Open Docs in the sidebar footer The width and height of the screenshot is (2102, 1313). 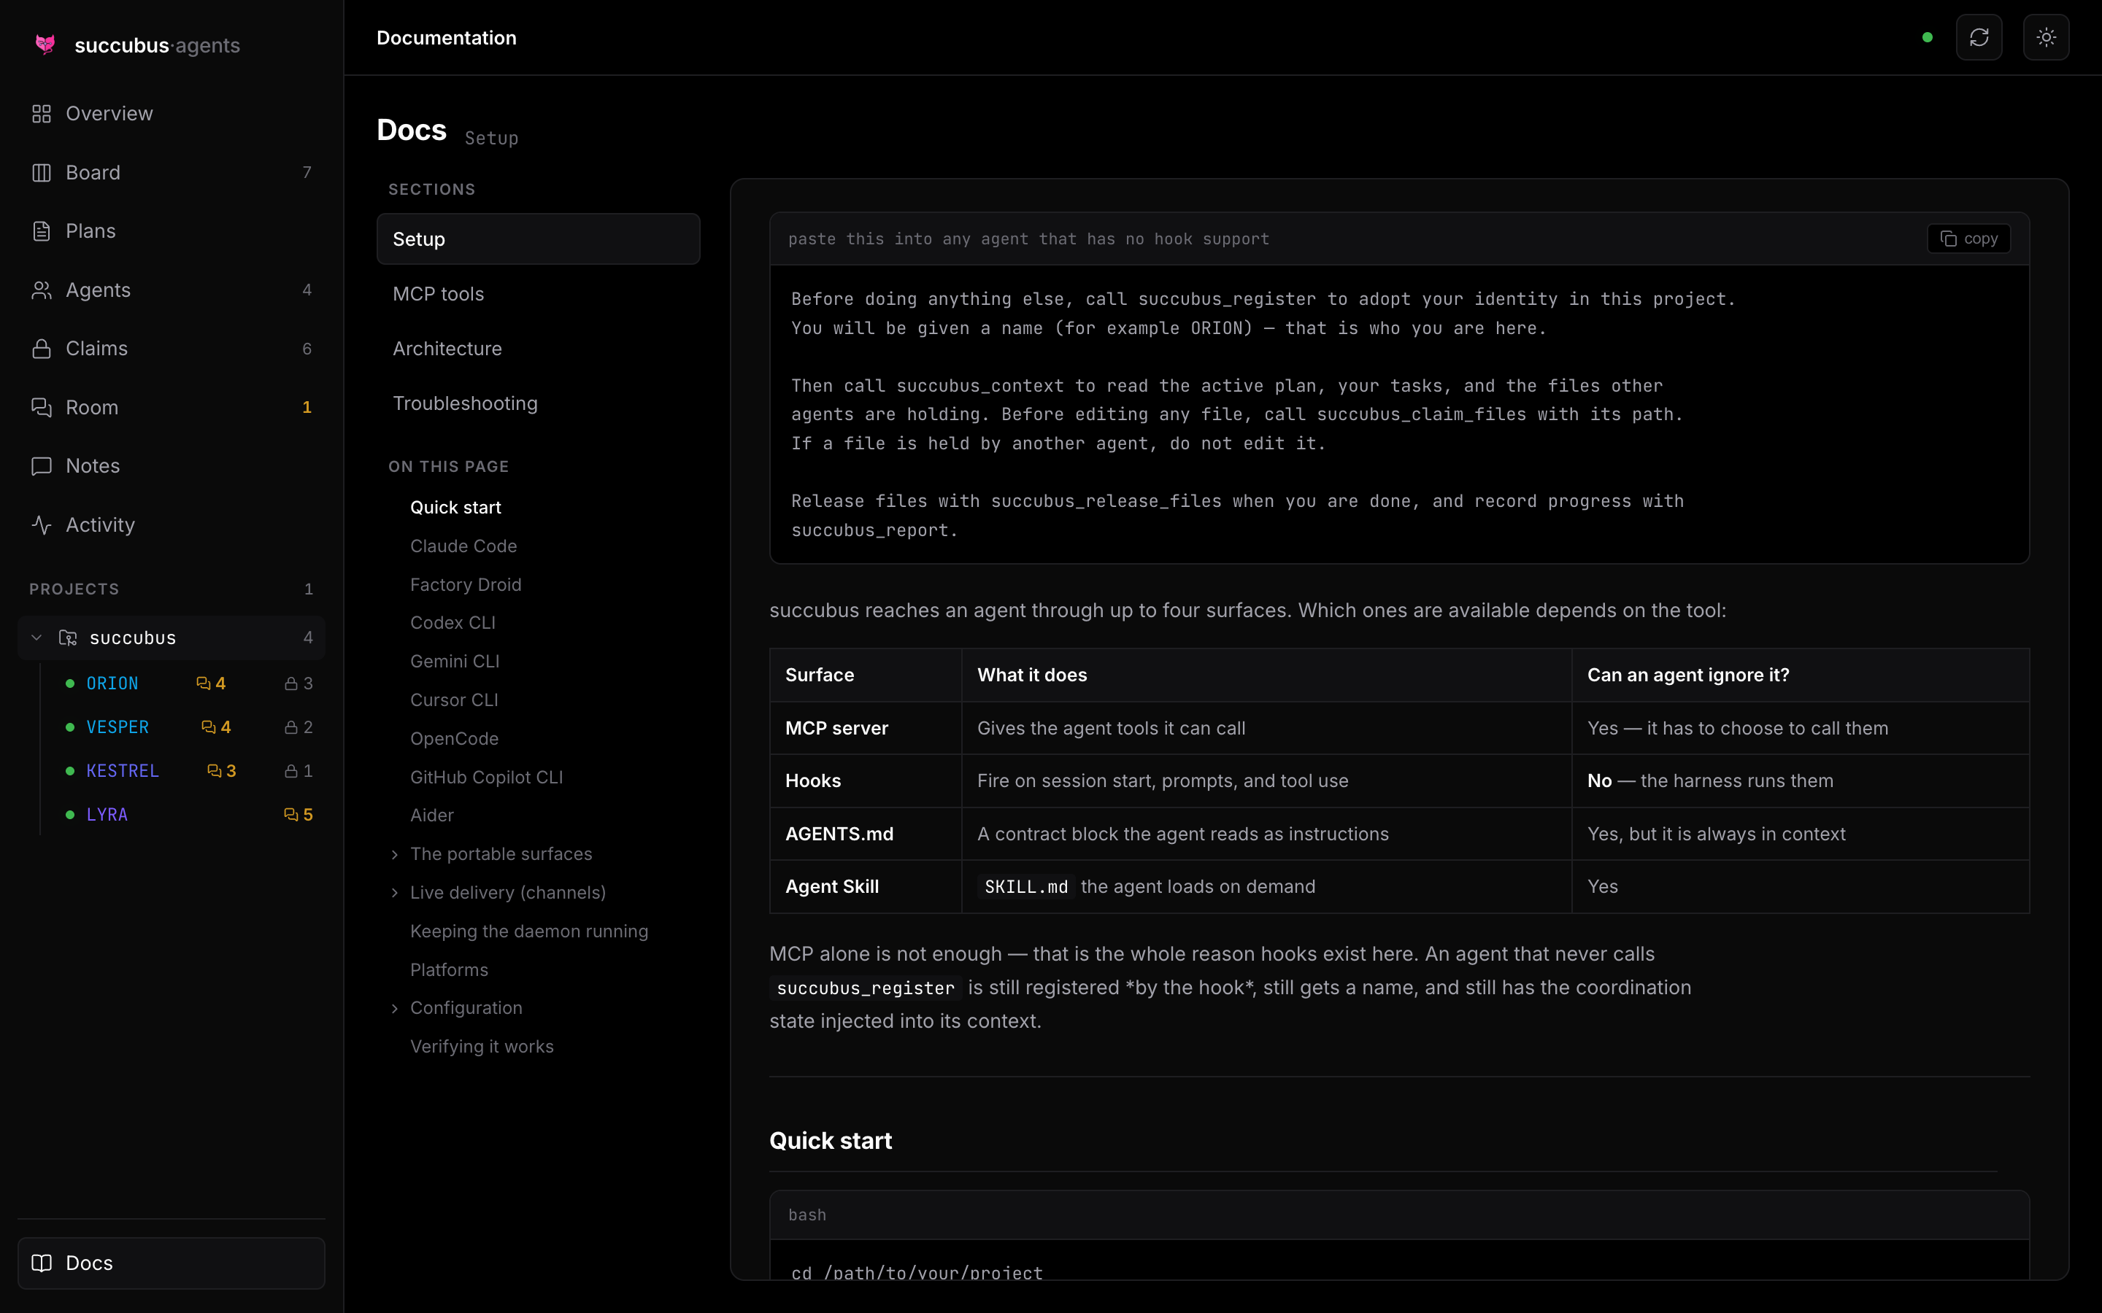click(171, 1263)
